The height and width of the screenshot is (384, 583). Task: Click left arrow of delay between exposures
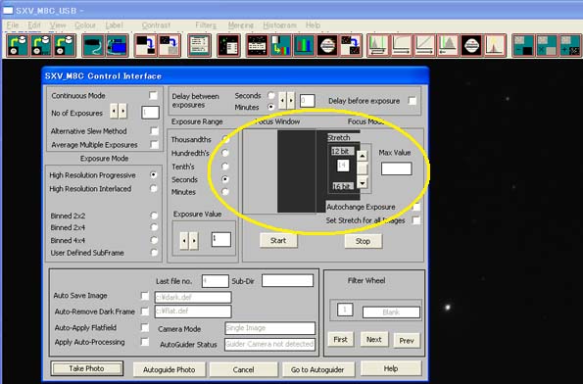coord(282,100)
